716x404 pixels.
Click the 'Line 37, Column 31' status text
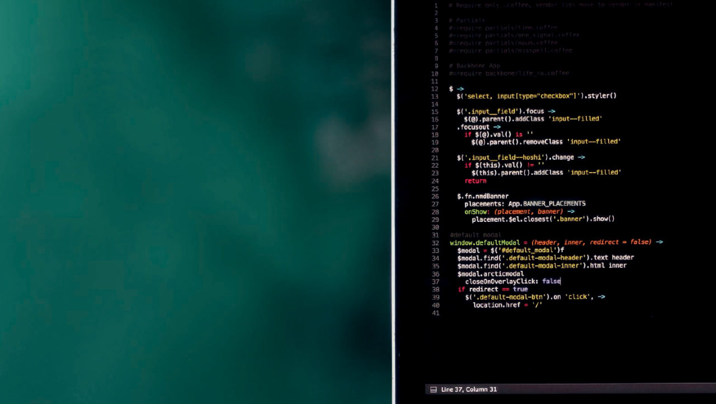click(469, 389)
